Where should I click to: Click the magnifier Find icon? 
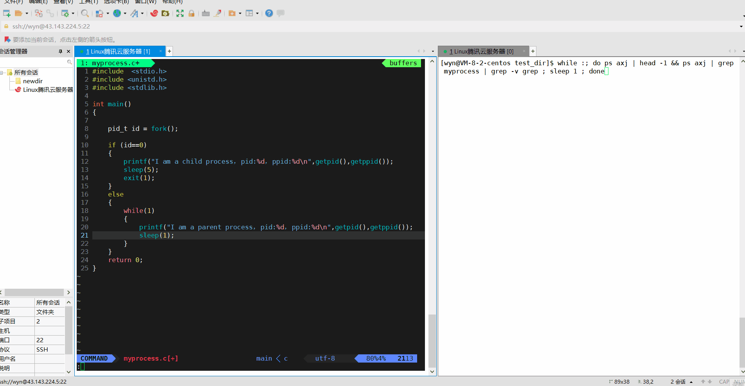click(85, 13)
